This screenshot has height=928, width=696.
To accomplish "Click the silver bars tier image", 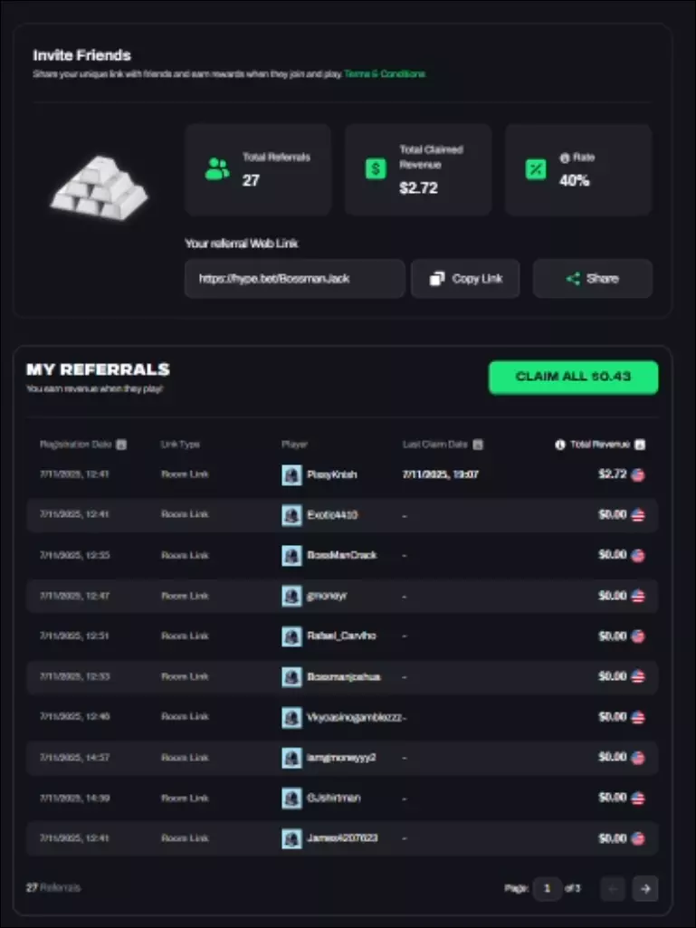I will [99, 187].
